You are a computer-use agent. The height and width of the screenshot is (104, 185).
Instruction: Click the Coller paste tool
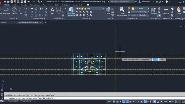pyautogui.click(x=179, y=11)
